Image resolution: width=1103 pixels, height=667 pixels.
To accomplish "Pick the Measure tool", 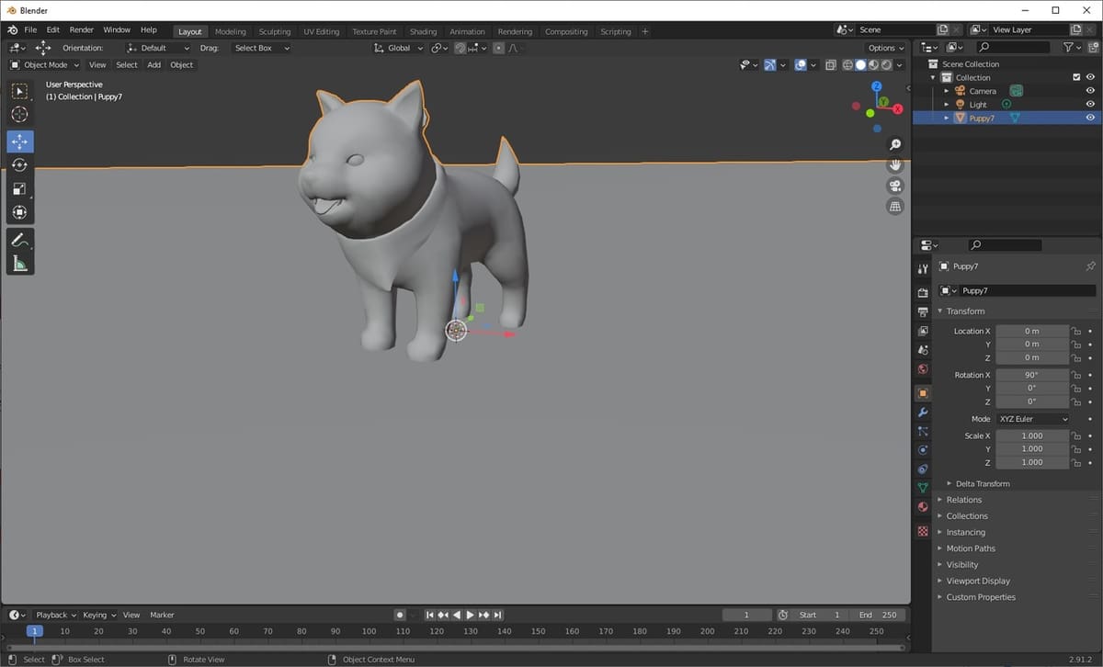I will [x=19, y=265].
